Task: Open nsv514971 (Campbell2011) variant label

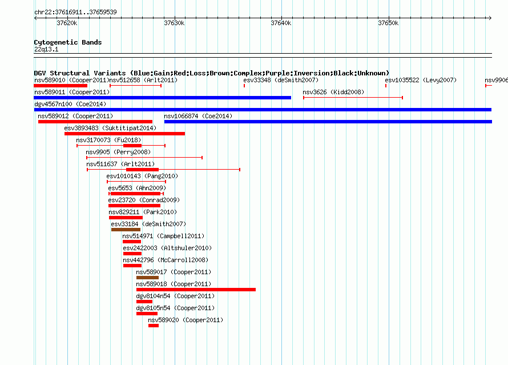Action: click(x=163, y=236)
